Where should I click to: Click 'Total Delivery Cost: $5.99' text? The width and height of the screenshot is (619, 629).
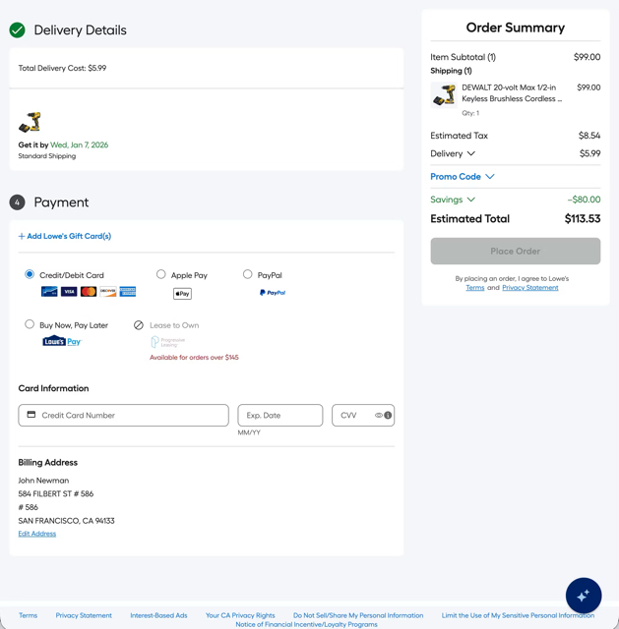pyautogui.click(x=62, y=68)
